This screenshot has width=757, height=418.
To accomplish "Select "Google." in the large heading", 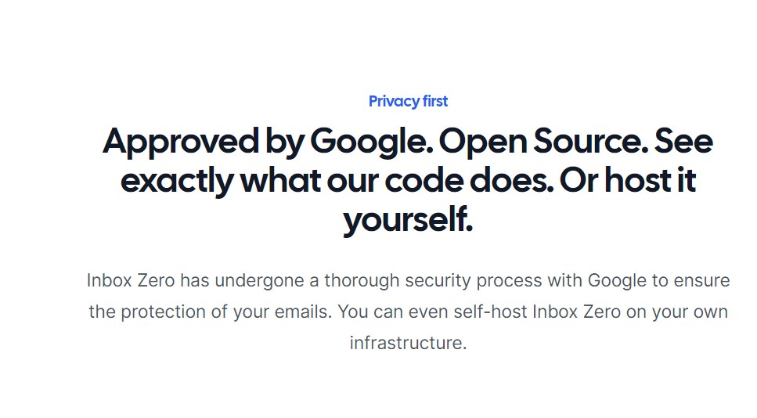I will (x=371, y=142).
